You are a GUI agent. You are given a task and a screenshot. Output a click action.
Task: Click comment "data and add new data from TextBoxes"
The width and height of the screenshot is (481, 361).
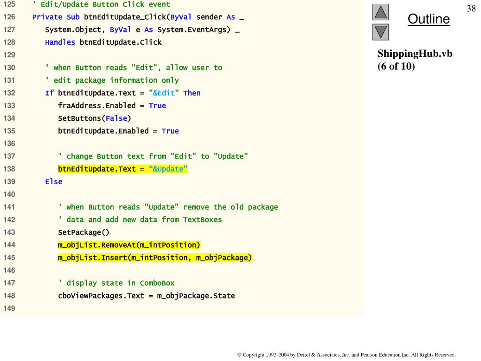[x=140, y=220]
